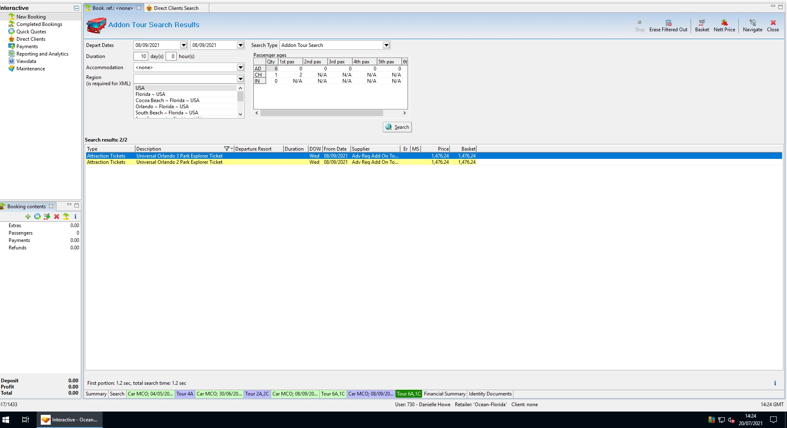The width and height of the screenshot is (787, 428).
Task: Click the passenger ages horizontal scrollbar
Action: 322,113
